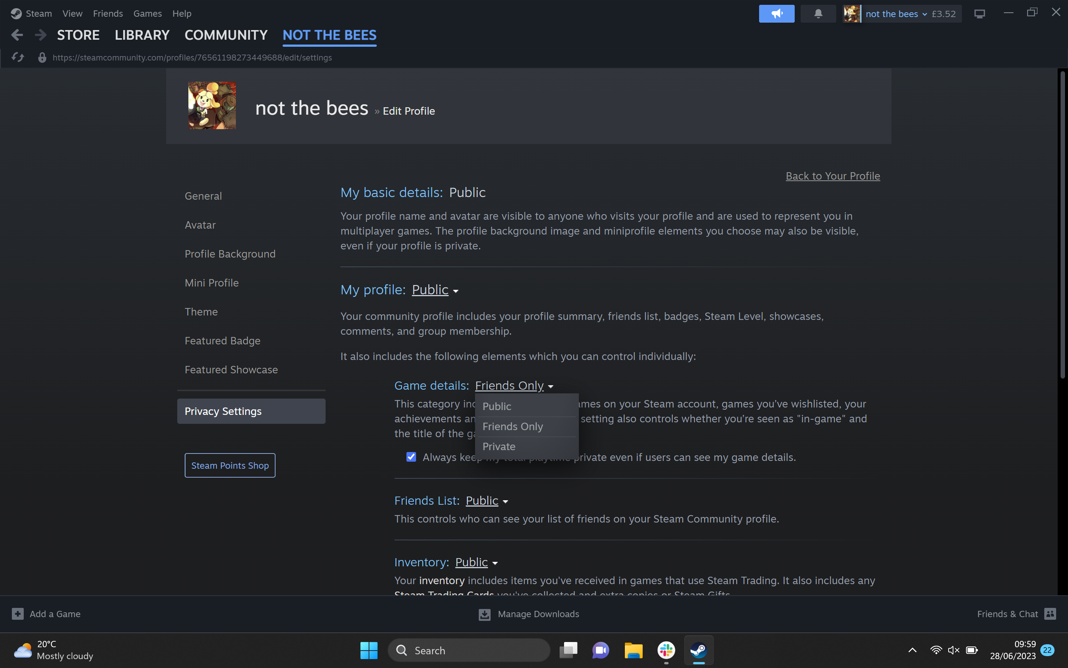Expand the My profile Public dropdown
This screenshot has height=668, width=1068.
coord(435,290)
